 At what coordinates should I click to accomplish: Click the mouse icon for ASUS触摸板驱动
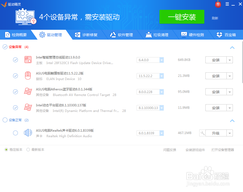pos(28,76)
